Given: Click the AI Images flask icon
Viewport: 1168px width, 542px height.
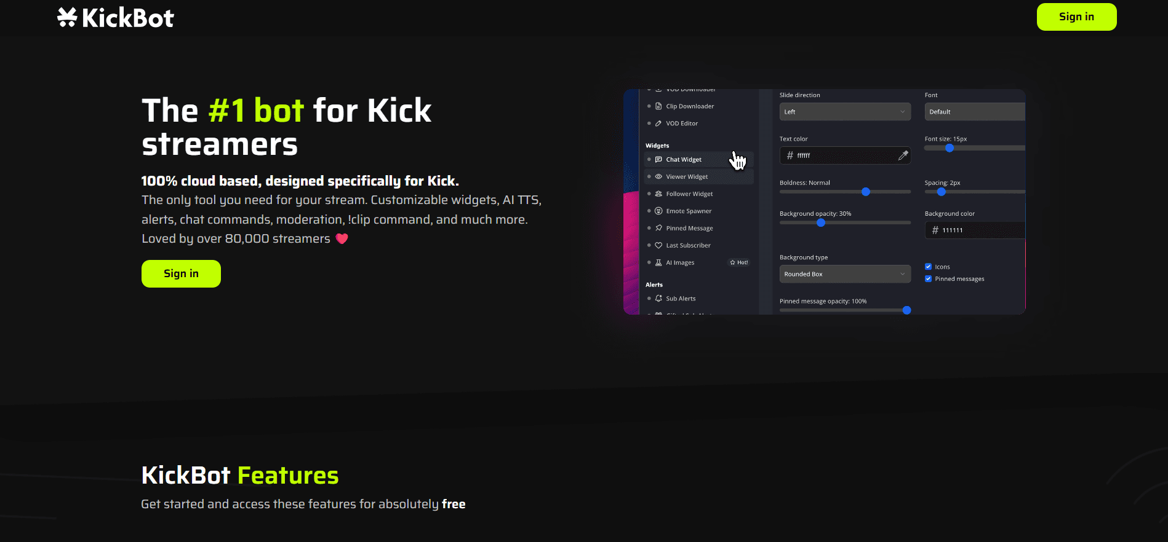Looking at the screenshot, I should (x=658, y=262).
